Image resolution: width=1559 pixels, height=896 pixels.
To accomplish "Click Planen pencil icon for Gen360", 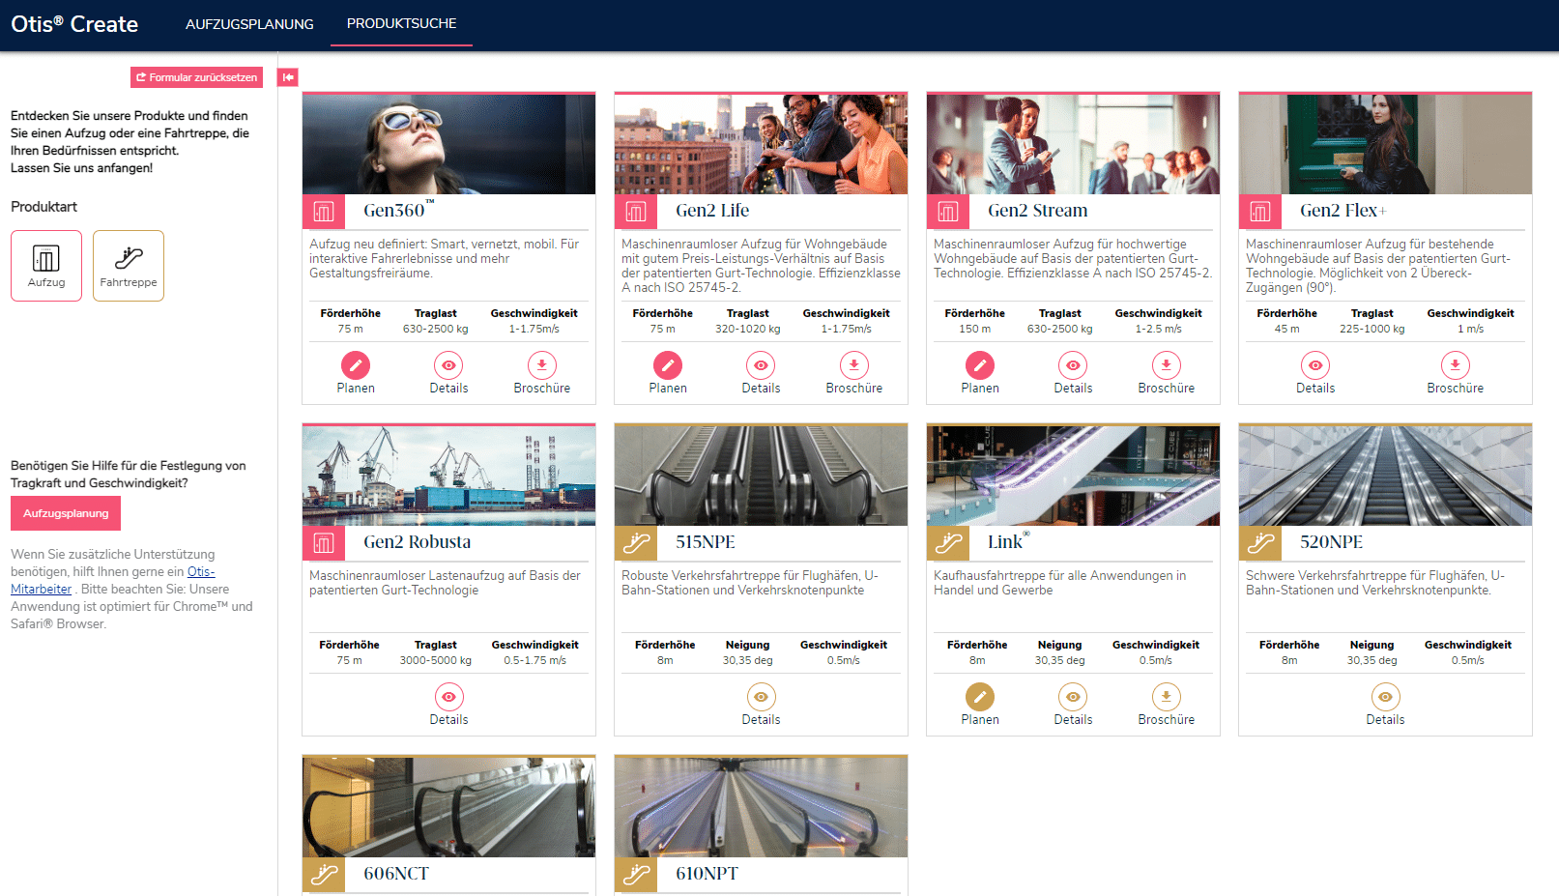I will click(356, 365).
